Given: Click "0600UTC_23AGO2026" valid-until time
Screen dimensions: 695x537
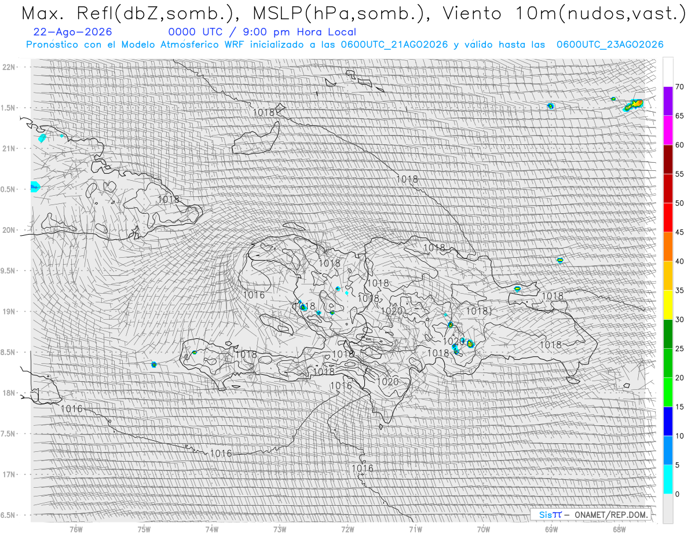Looking at the screenshot, I should pos(610,45).
